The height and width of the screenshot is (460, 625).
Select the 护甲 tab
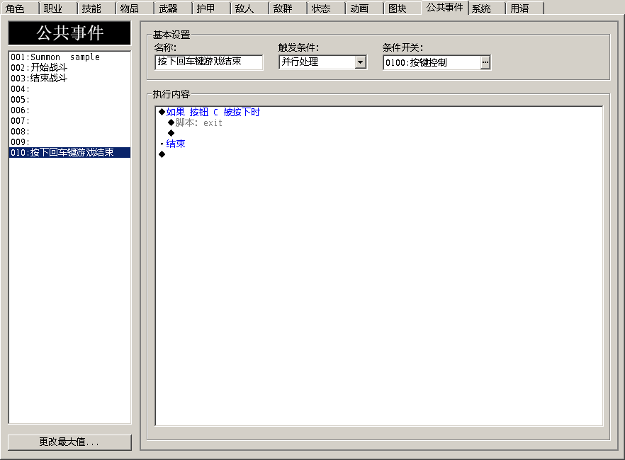tap(211, 8)
